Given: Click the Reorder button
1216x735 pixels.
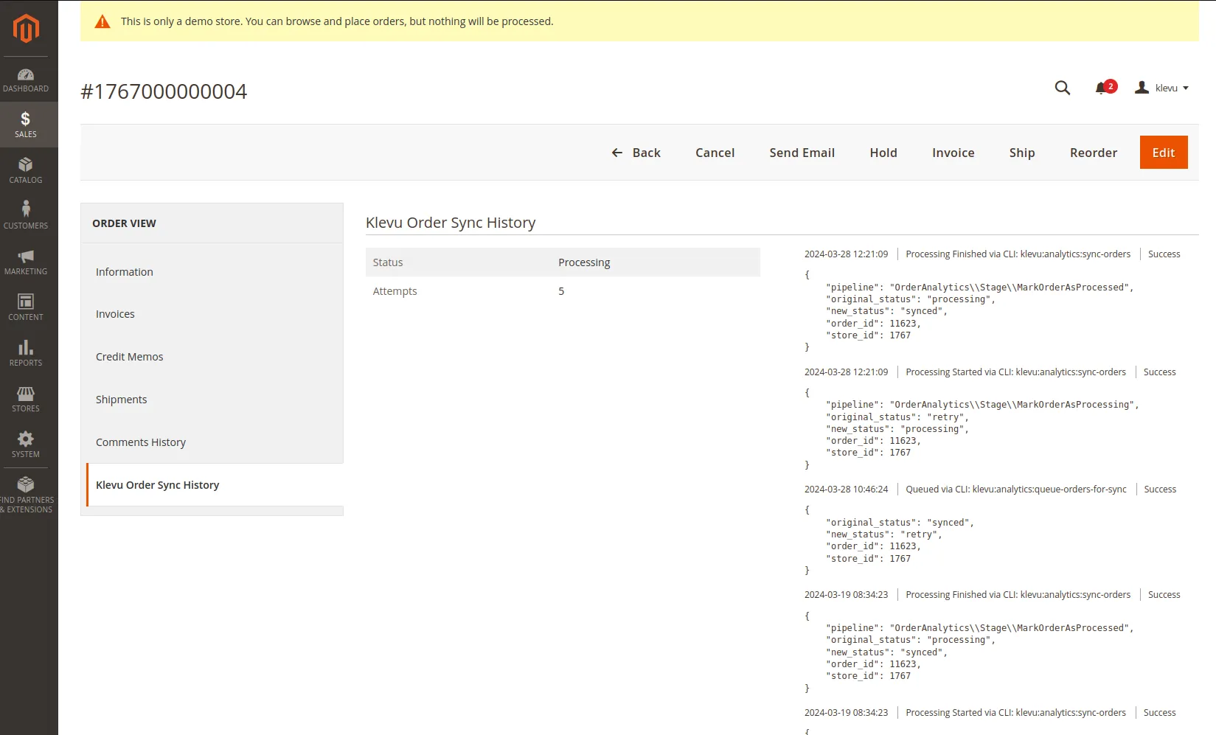Looking at the screenshot, I should pos(1094,153).
